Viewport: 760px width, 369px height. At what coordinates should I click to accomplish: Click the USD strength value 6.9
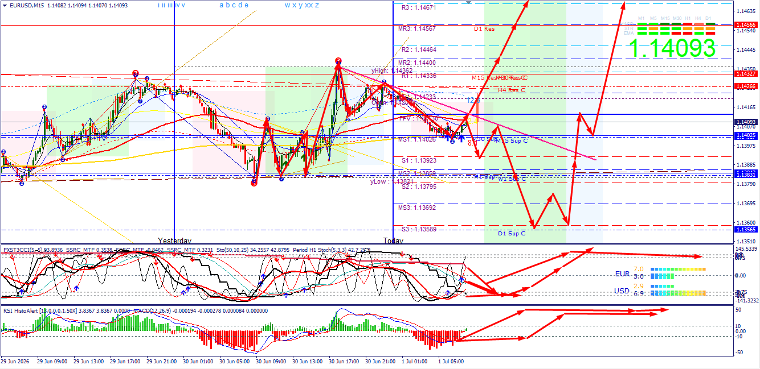click(639, 293)
